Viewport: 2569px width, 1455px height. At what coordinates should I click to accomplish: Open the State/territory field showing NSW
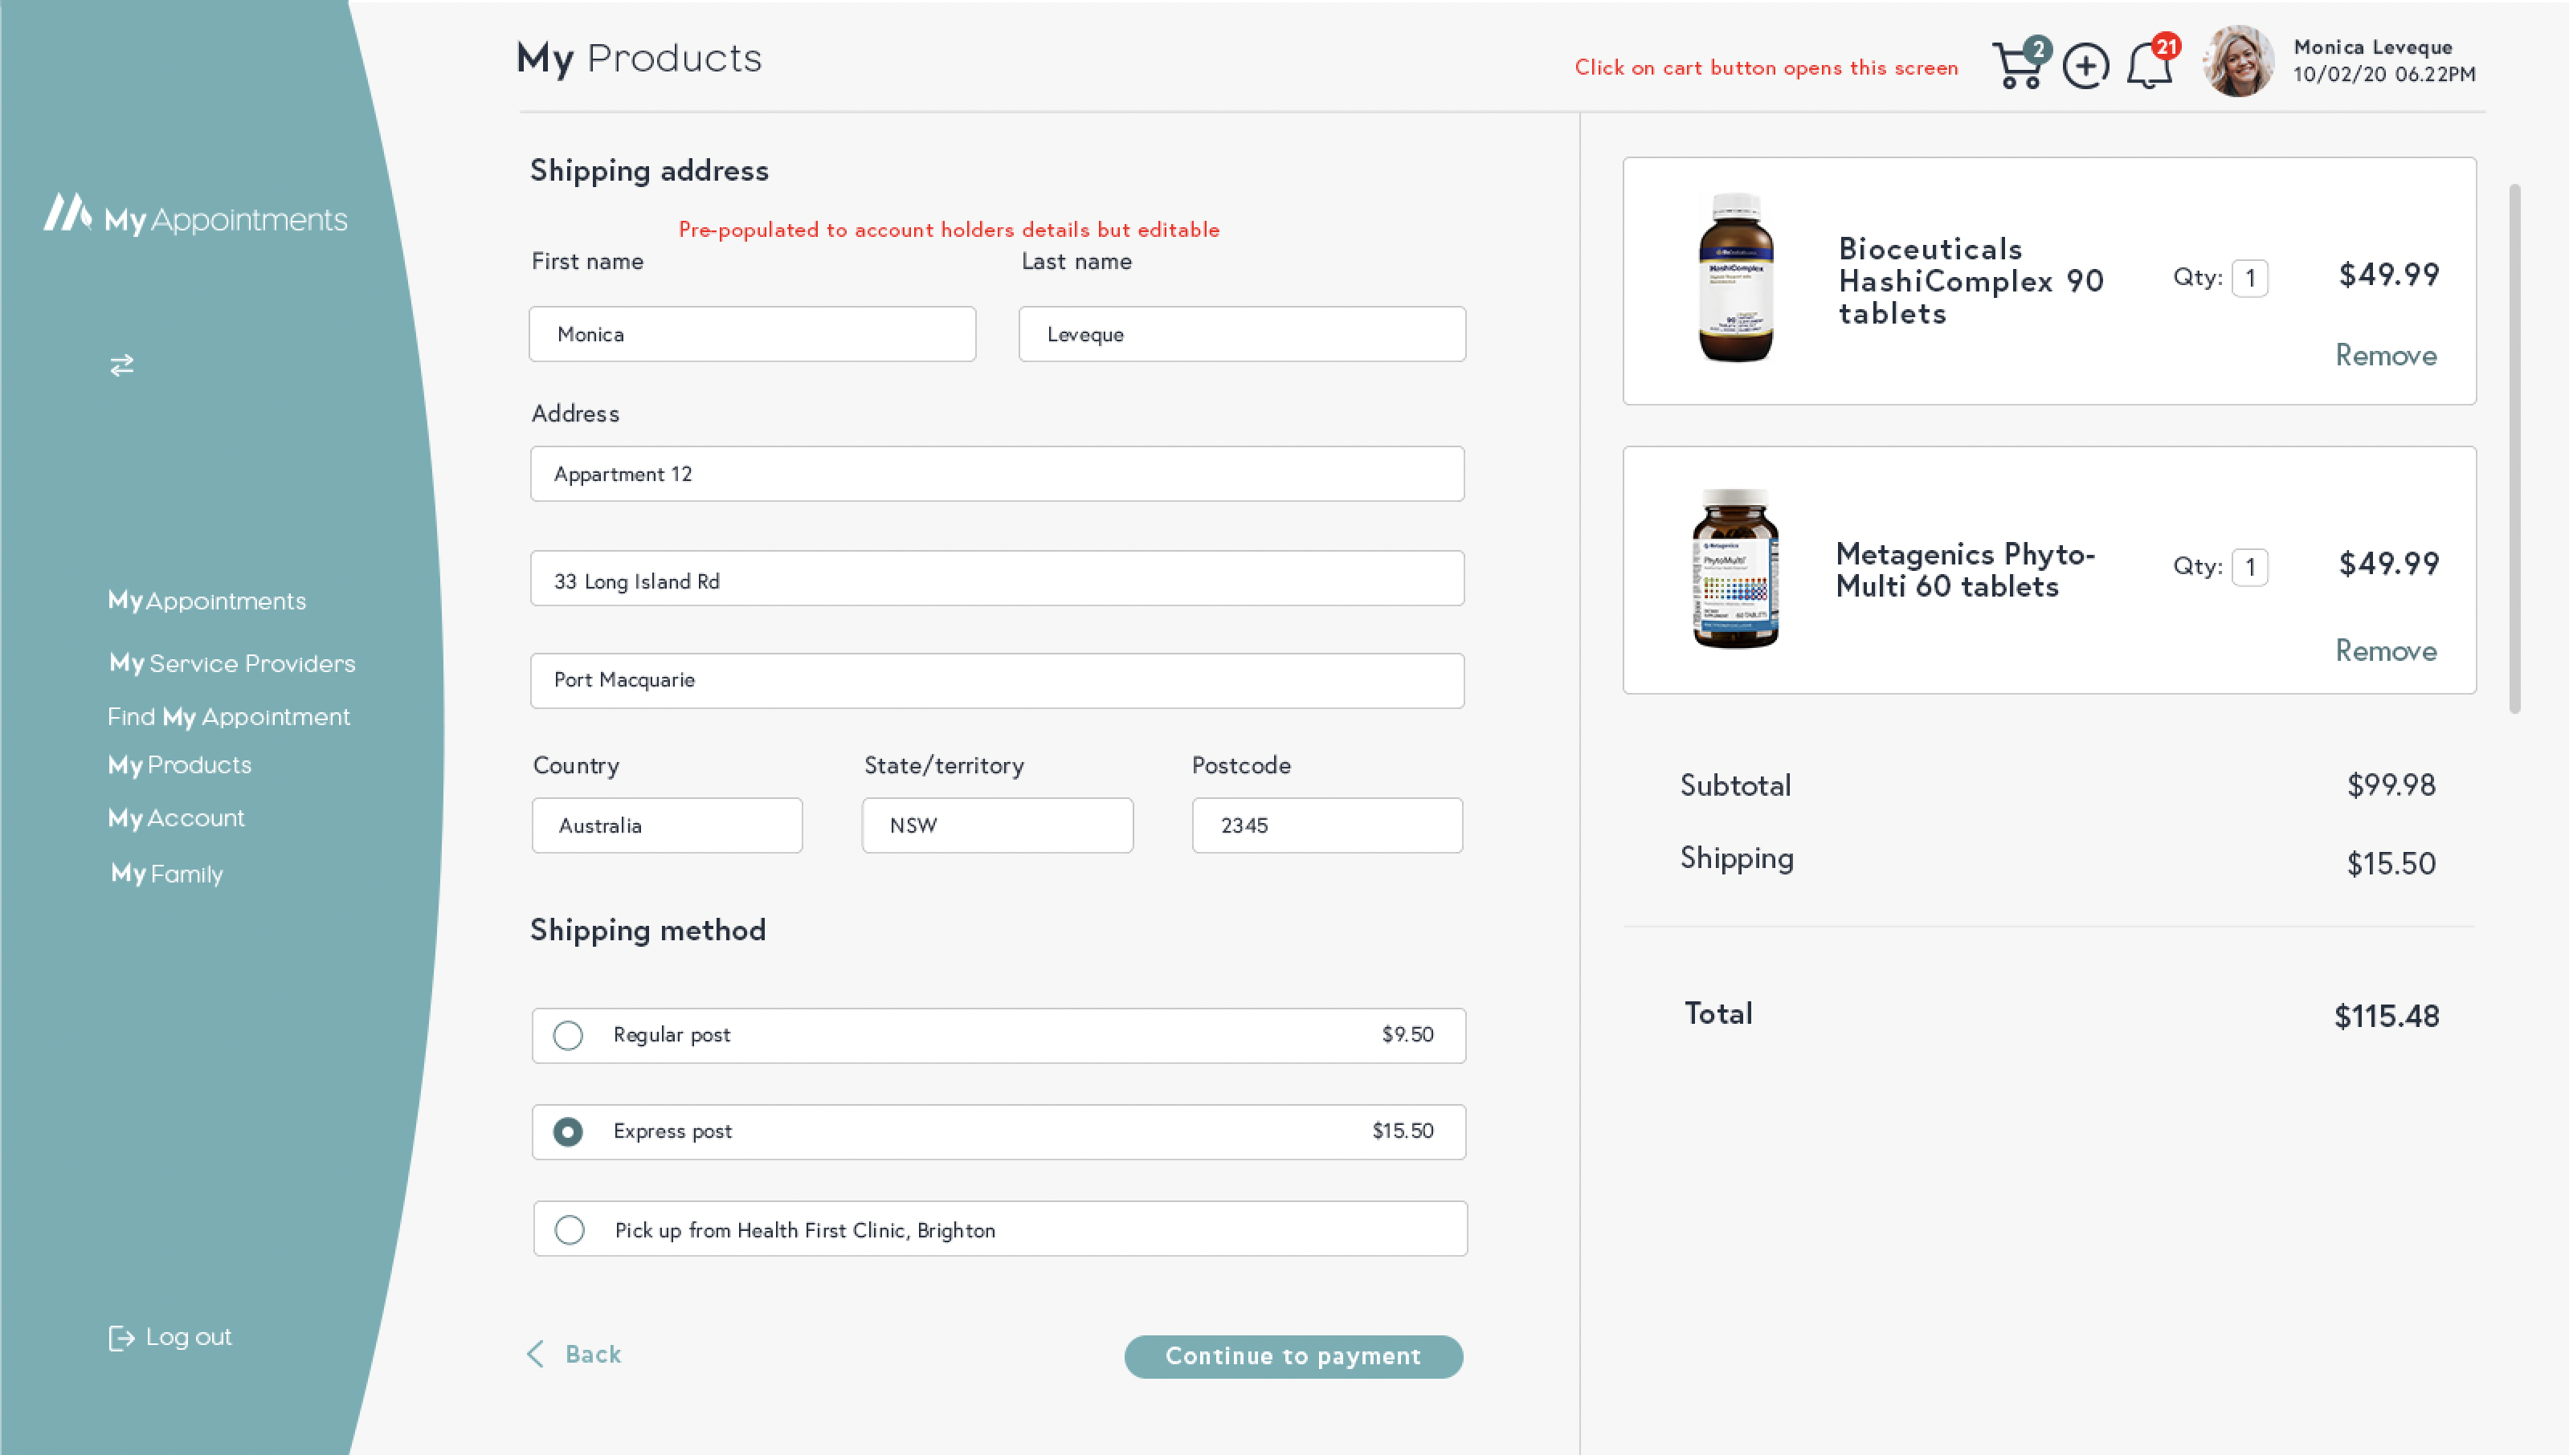pos(997,825)
